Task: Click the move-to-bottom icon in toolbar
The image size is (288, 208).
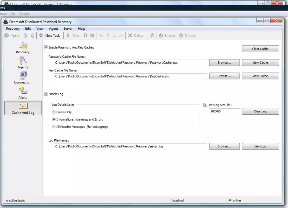Action: click(x=121, y=35)
